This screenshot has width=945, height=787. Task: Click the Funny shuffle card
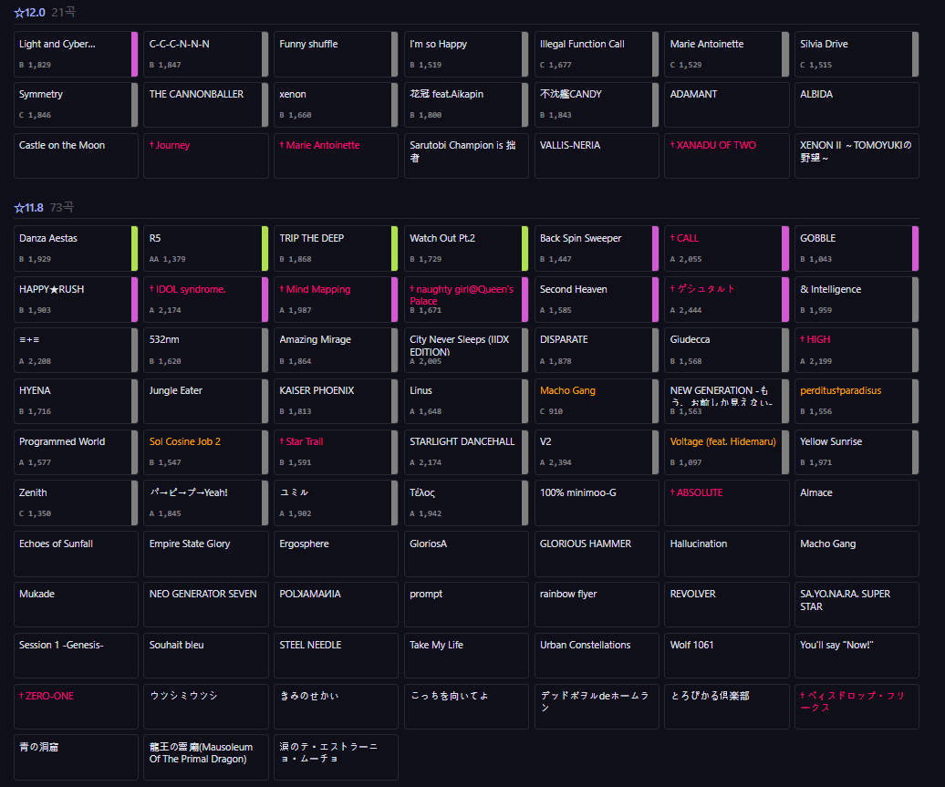click(337, 54)
